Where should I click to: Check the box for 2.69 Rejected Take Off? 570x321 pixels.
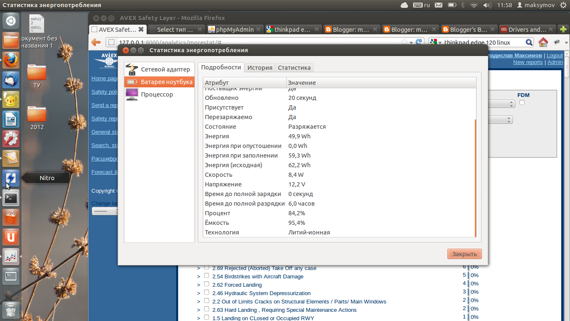pyautogui.click(x=206, y=267)
